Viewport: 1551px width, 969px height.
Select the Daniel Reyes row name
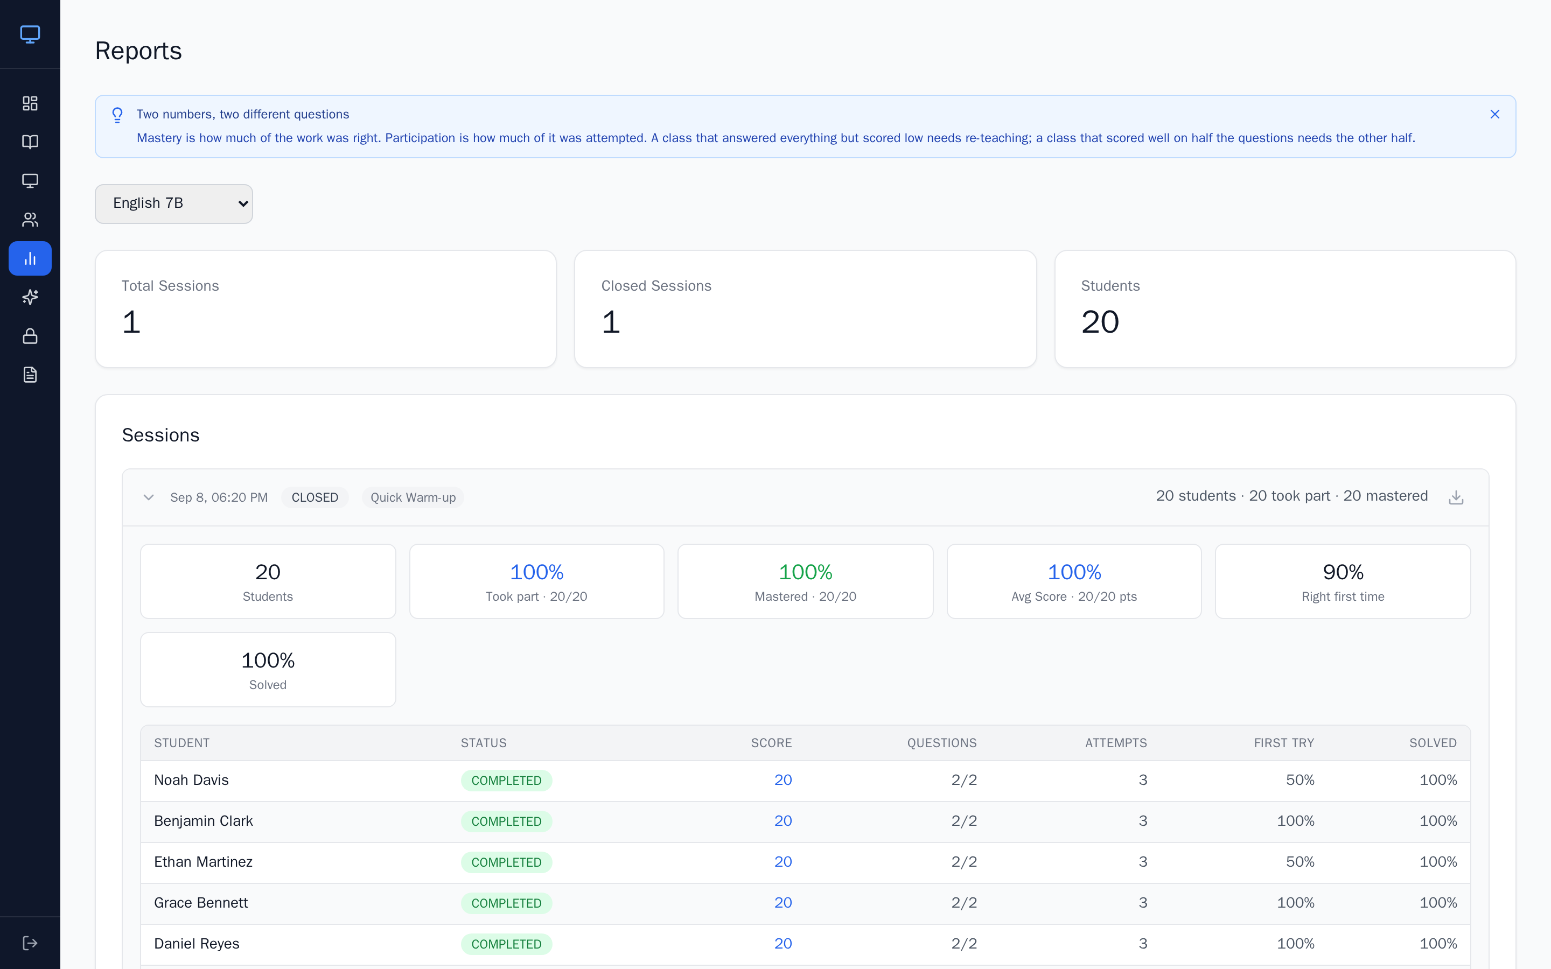coord(197,943)
